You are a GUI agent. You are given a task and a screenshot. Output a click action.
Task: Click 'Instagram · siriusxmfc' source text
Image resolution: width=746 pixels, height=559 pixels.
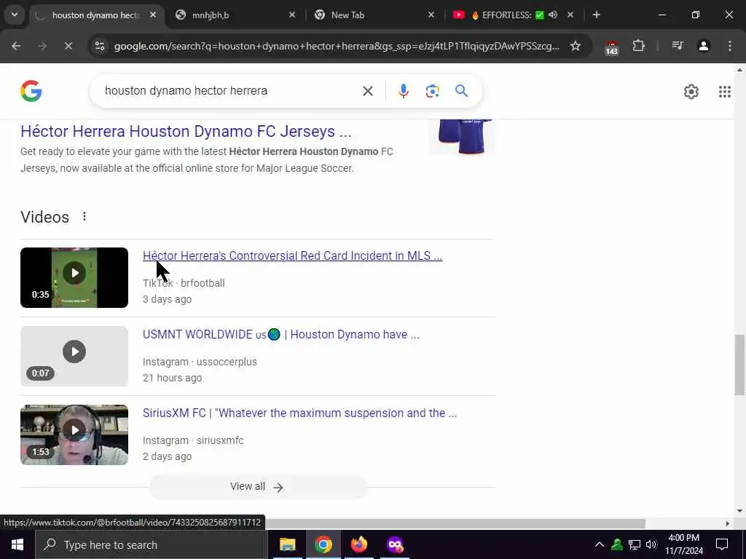(193, 440)
